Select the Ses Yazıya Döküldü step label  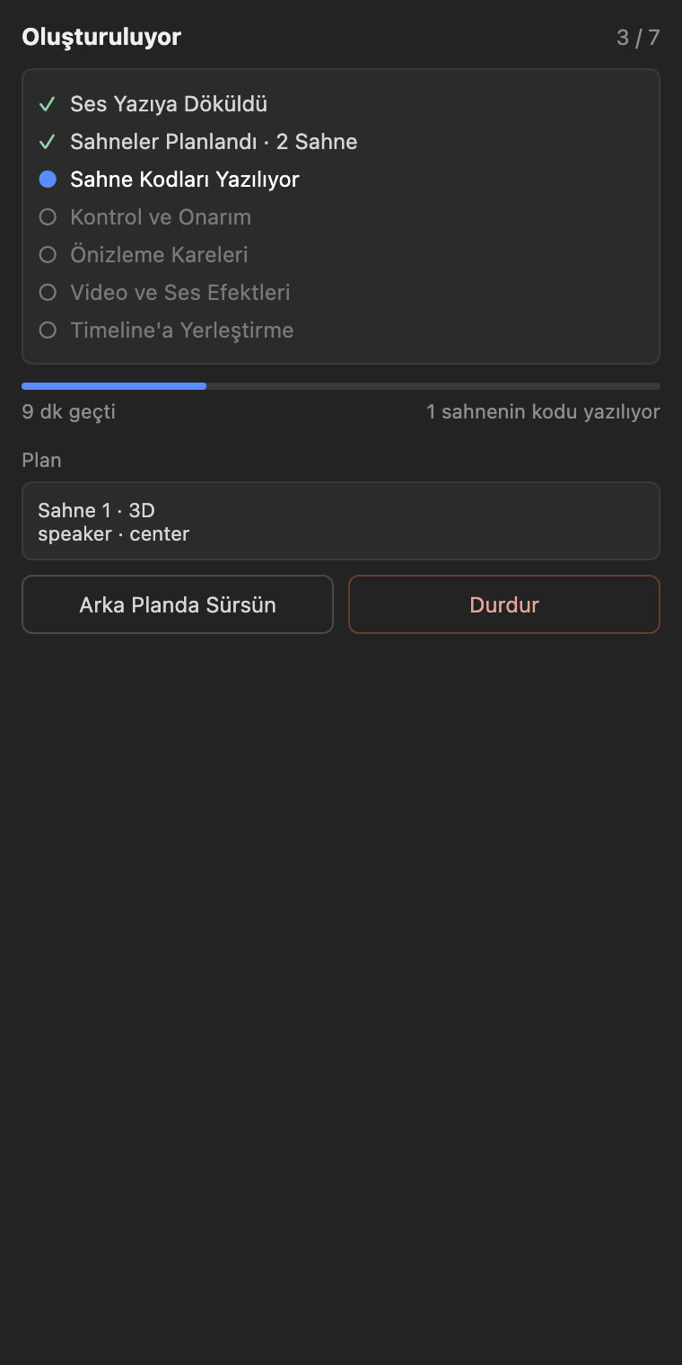[169, 104]
